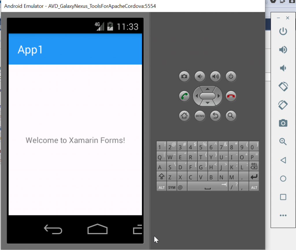
Task: Click Home circle in side toolbar
Action: pos(283,179)
